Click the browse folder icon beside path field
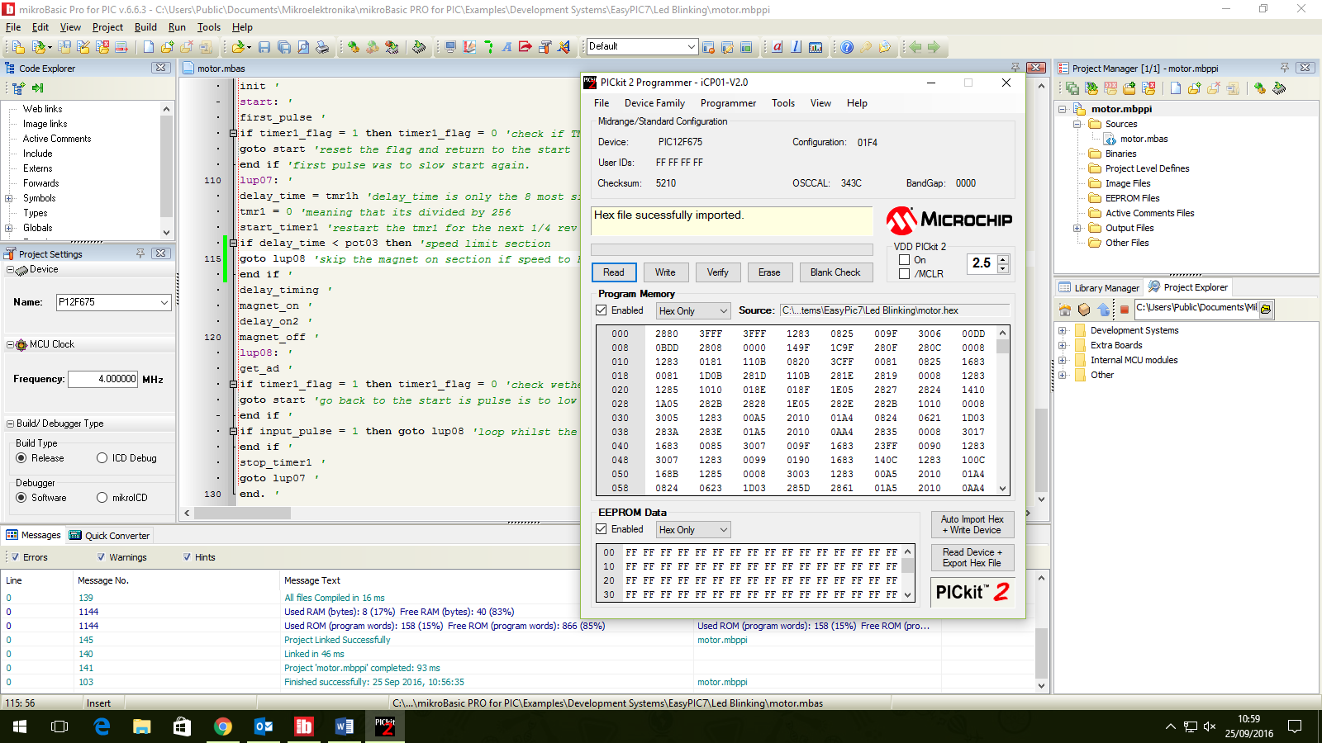Screen dimensions: 1322x743 pyautogui.click(x=1266, y=309)
